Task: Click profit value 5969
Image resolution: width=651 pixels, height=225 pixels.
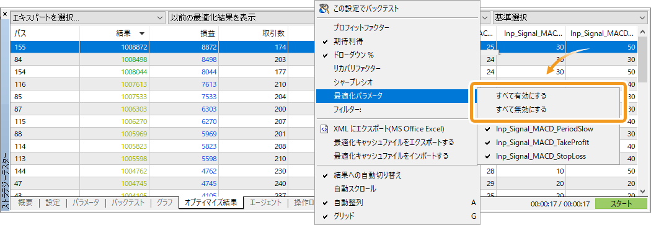Action: coord(209,134)
